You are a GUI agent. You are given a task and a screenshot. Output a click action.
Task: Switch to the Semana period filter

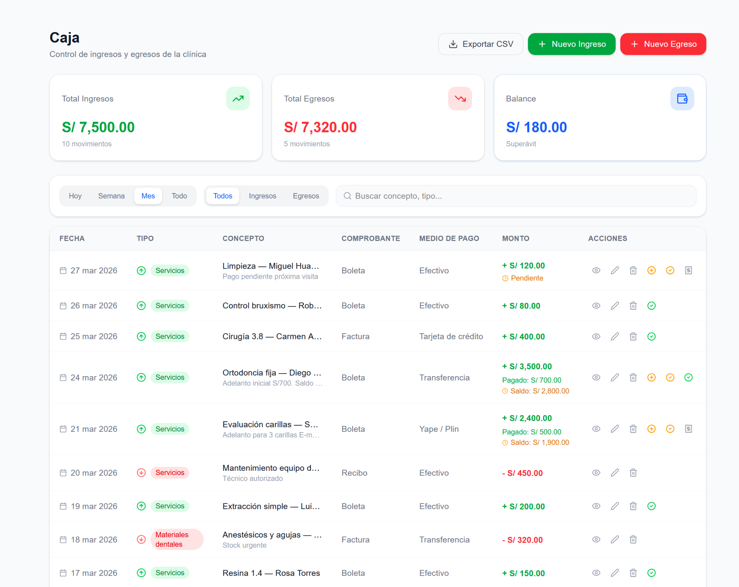click(111, 196)
